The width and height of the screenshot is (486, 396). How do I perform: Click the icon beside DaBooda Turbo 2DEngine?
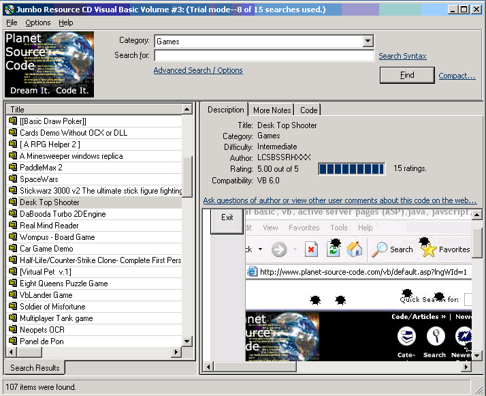(13, 213)
